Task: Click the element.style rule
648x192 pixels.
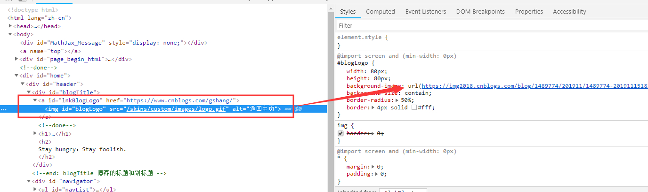Action: pyautogui.click(x=363, y=37)
